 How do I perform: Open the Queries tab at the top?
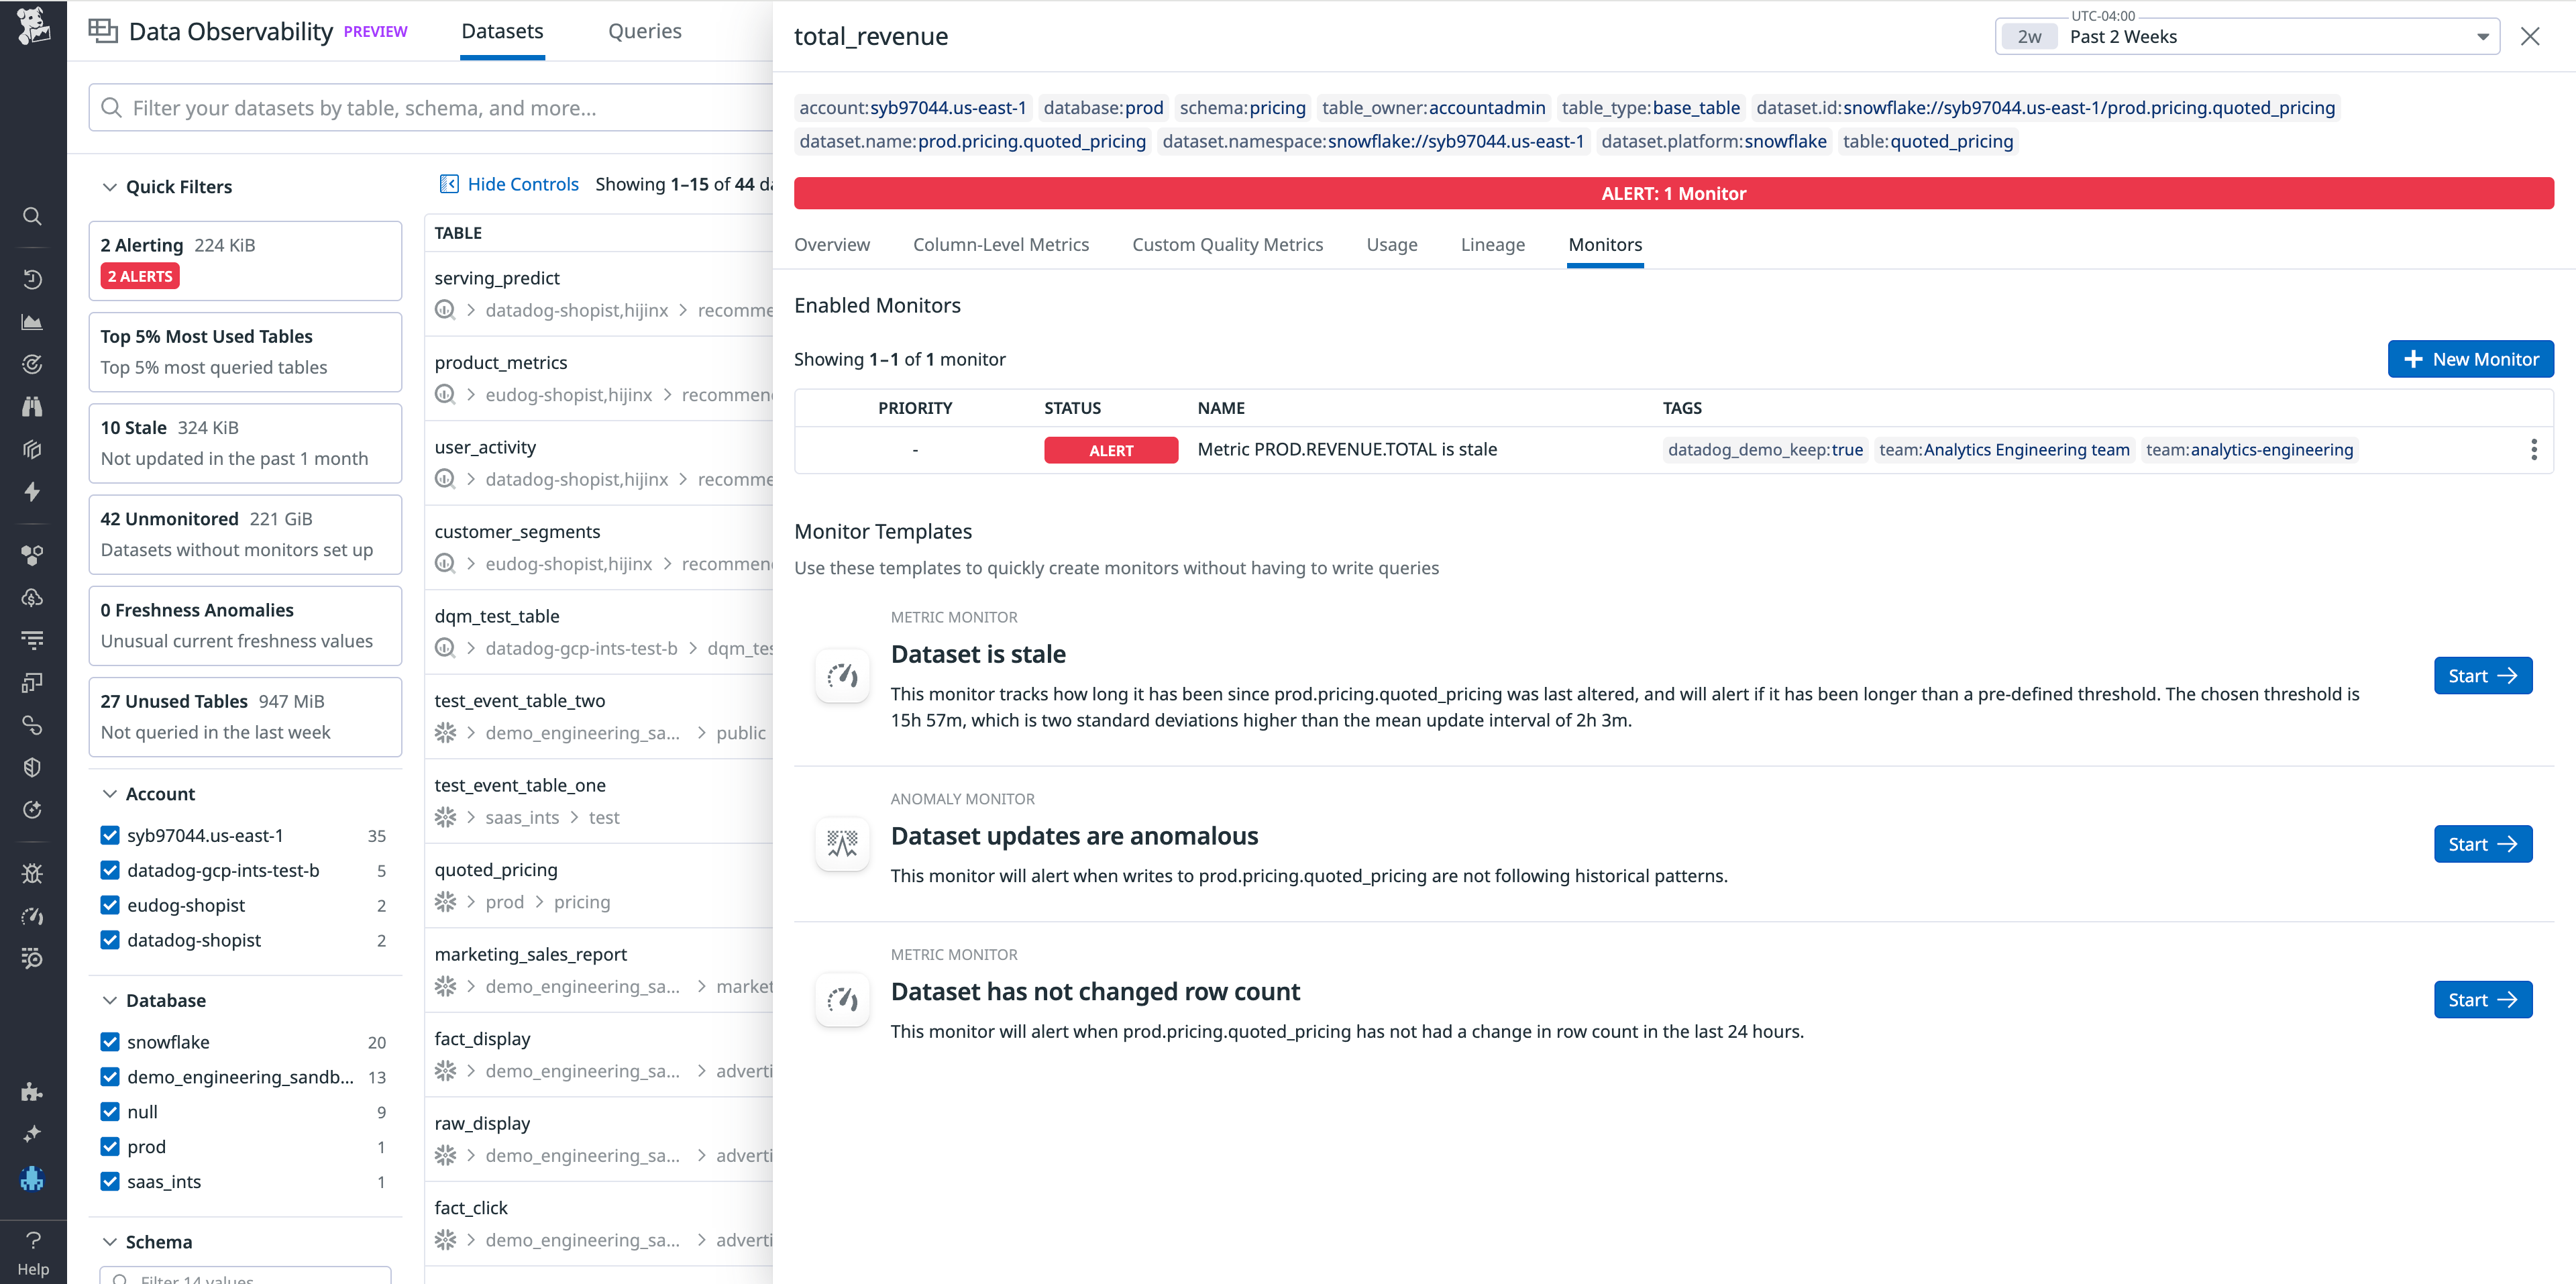click(645, 31)
